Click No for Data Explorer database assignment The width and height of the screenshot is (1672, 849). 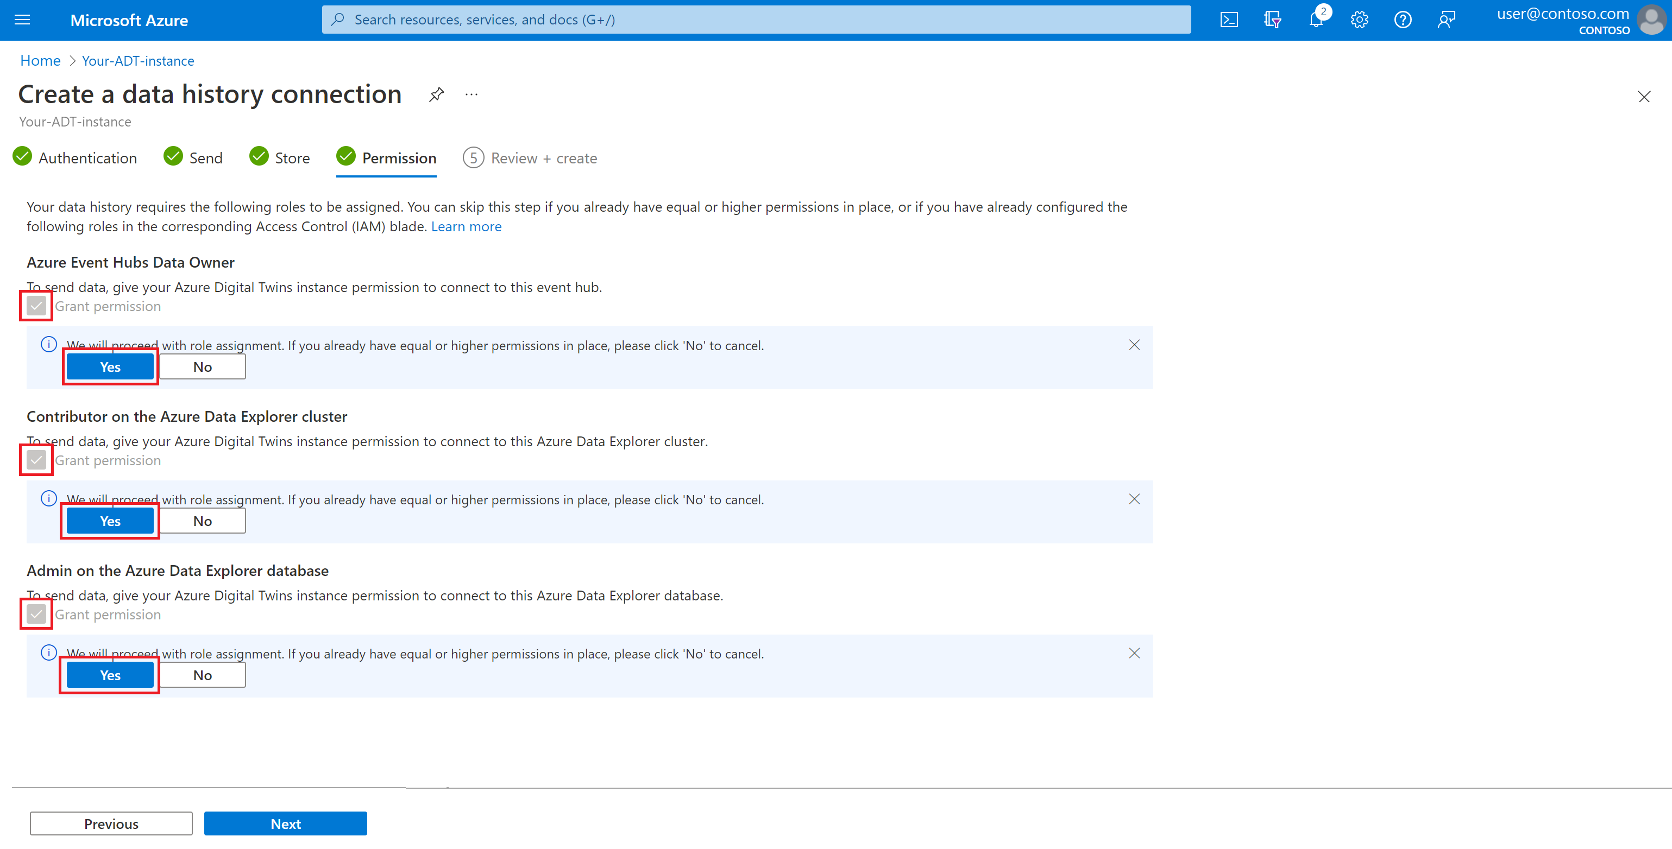(x=203, y=675)
